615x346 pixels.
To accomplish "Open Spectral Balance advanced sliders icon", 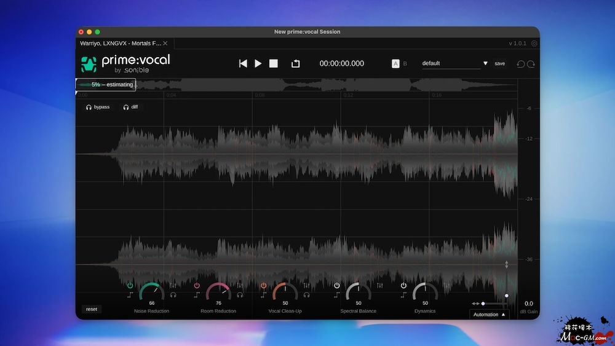I will click(379, 286).
